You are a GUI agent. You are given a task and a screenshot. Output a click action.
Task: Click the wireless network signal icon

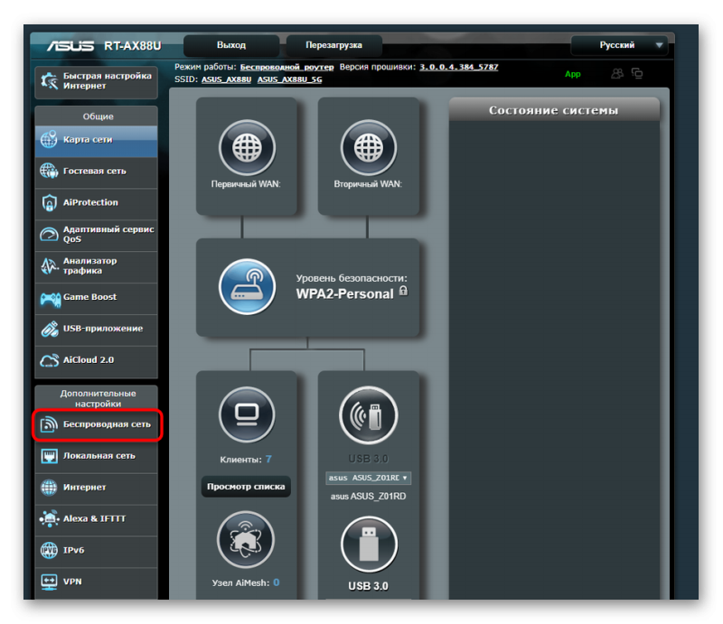(x=49, y=424)
